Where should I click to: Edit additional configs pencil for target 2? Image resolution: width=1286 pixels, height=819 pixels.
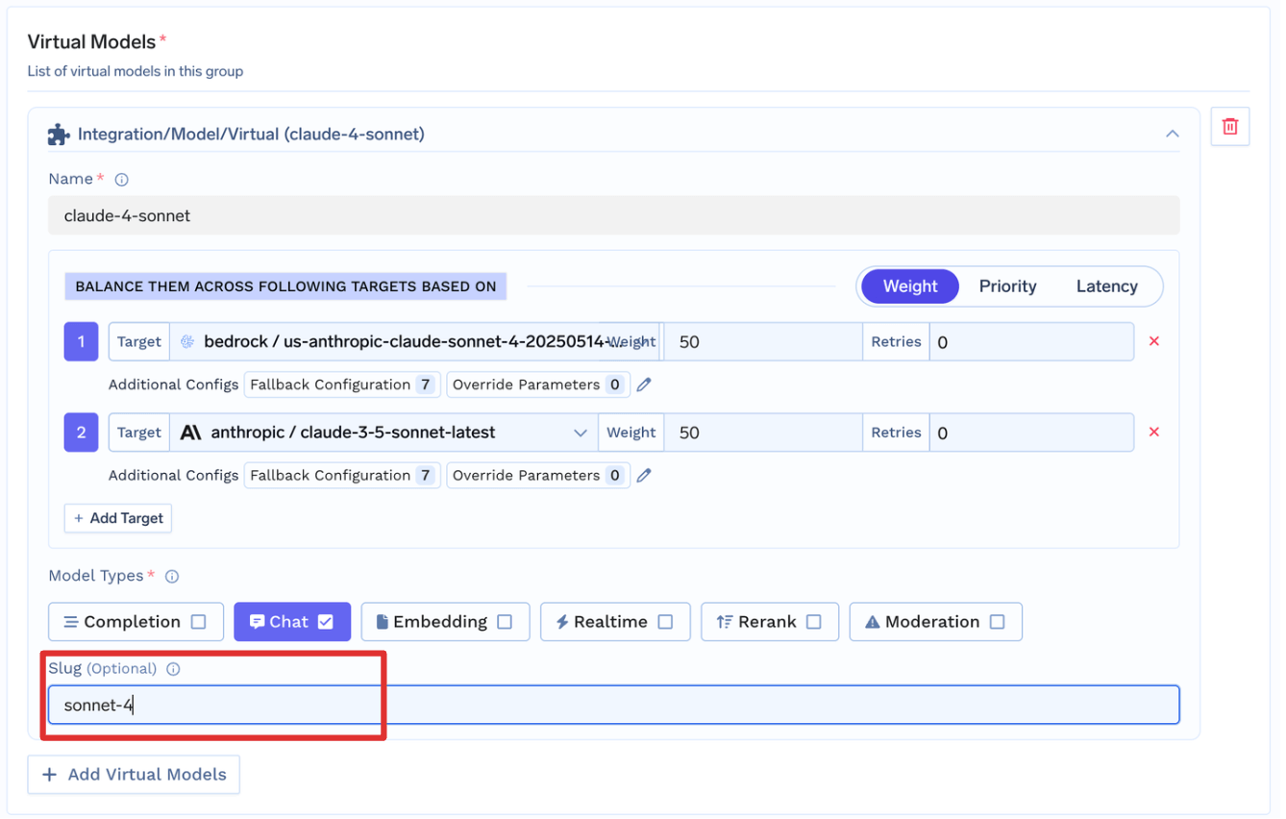(x=644, y=475)
